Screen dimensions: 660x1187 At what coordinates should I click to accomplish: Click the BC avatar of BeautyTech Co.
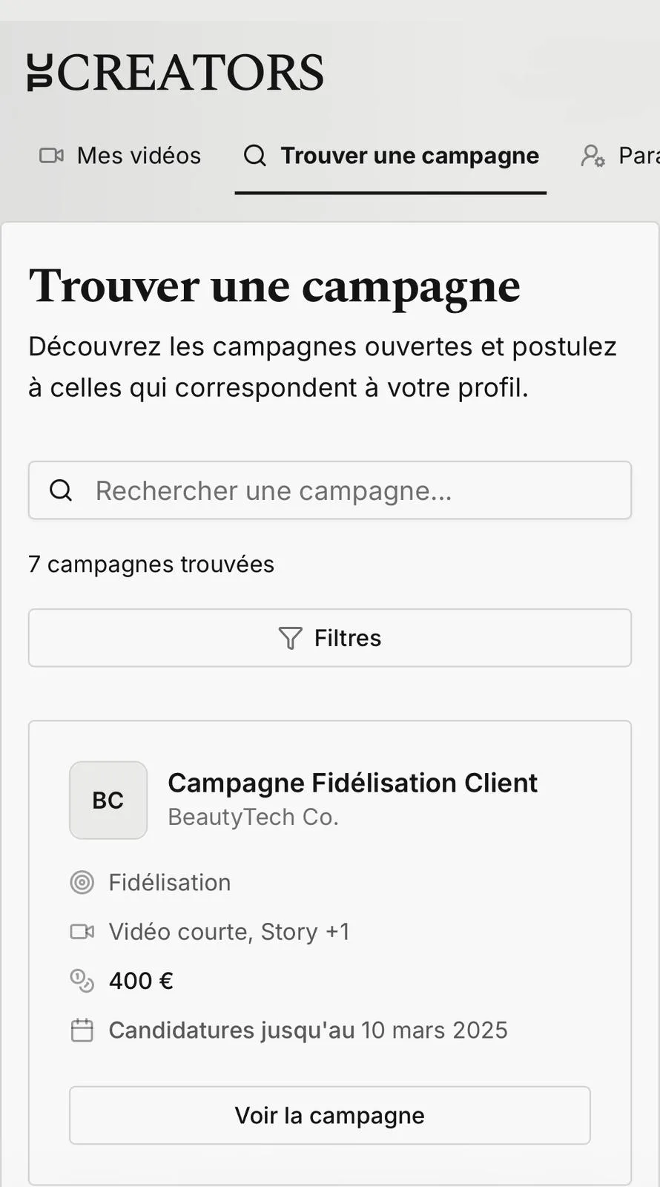(108, 800)
